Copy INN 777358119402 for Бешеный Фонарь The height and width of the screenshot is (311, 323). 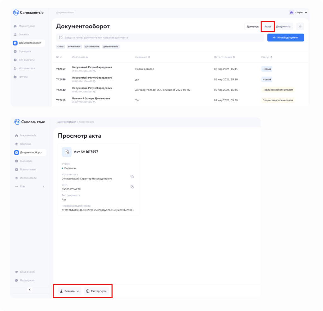coord(94,102)
